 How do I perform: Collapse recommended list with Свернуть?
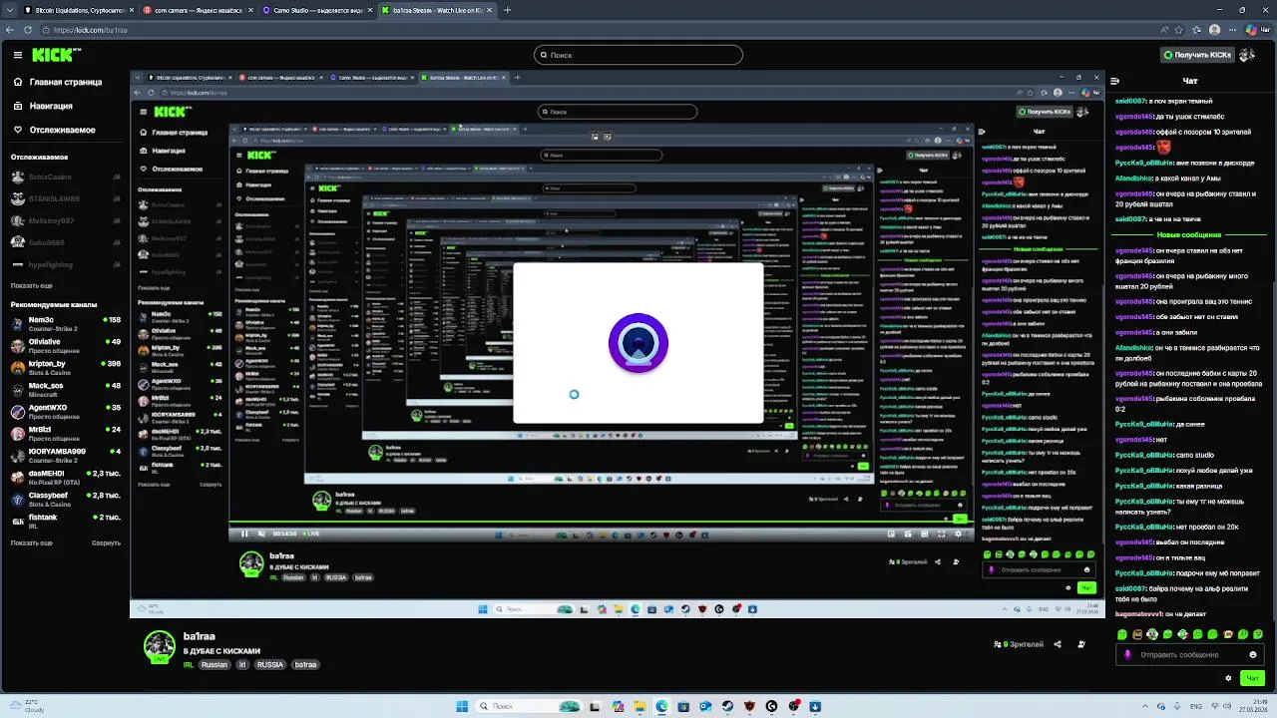point(106,543)
